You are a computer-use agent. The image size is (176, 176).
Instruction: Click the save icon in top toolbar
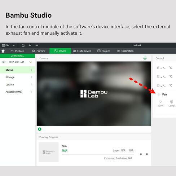click(x=23, y=45)
